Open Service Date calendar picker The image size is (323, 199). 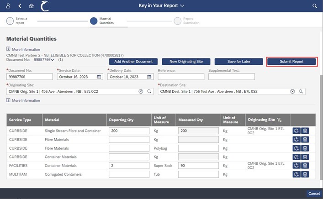pyautogui.click(x=99, y=77)
